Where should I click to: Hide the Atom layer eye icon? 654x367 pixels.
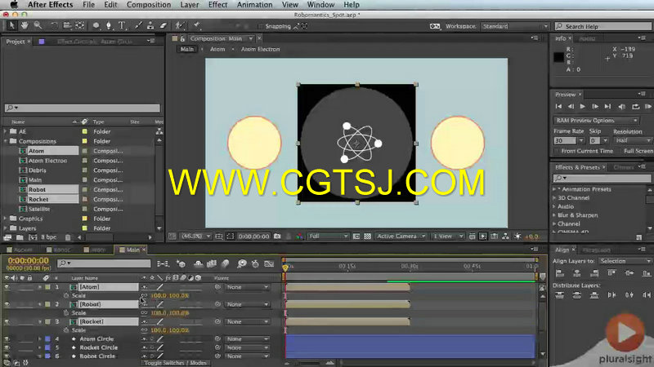click(x=7, y=287)
